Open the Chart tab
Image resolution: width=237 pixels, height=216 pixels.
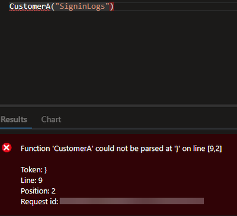coord(51,120)
